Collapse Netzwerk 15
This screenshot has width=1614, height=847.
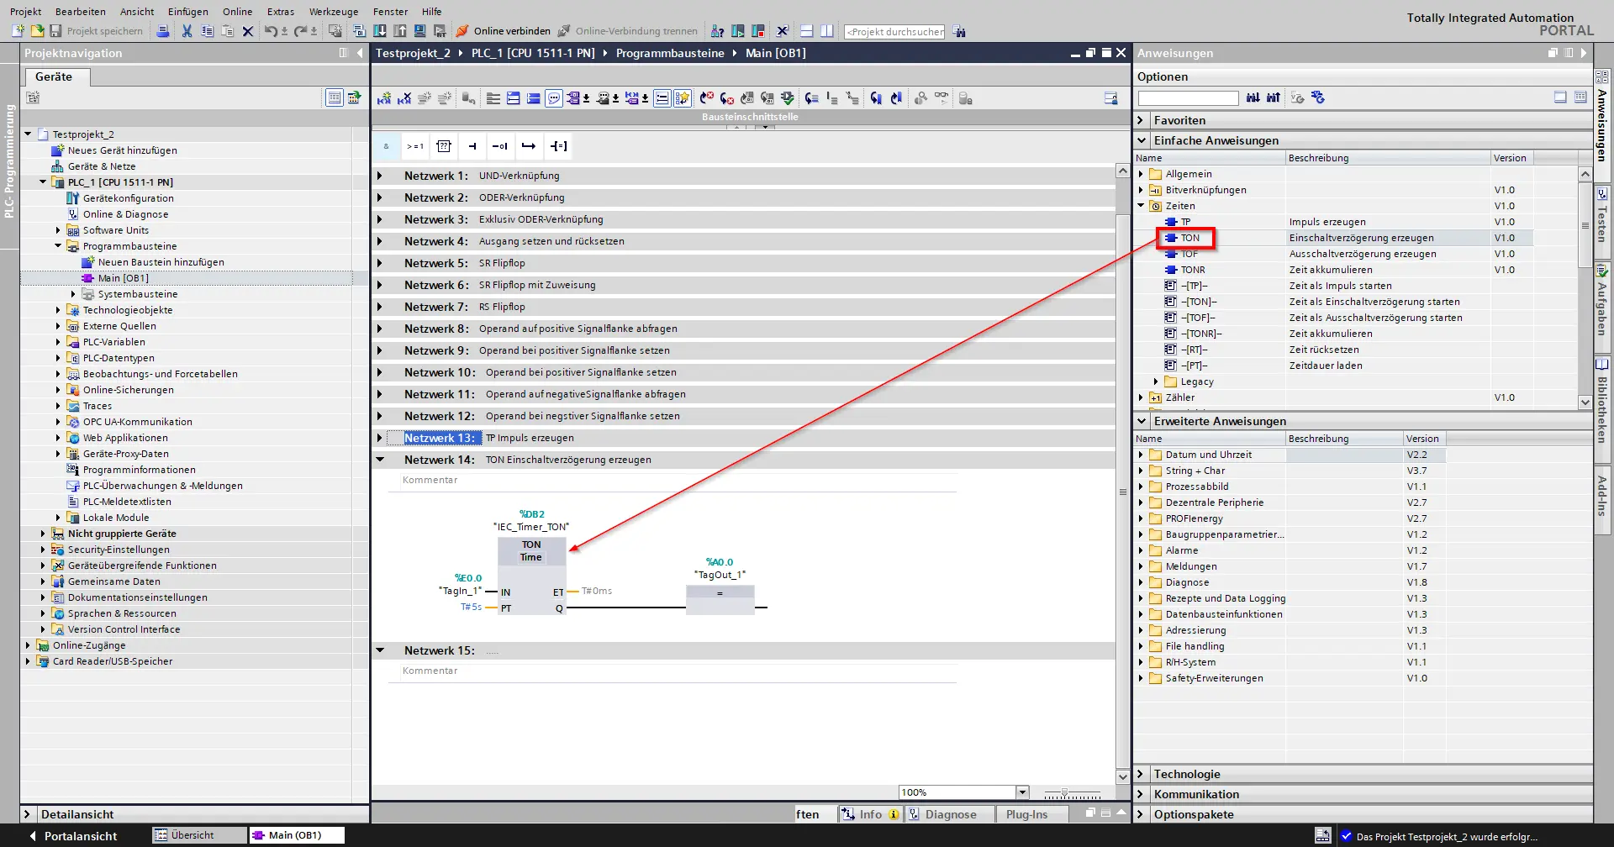[x=379, y=650]
